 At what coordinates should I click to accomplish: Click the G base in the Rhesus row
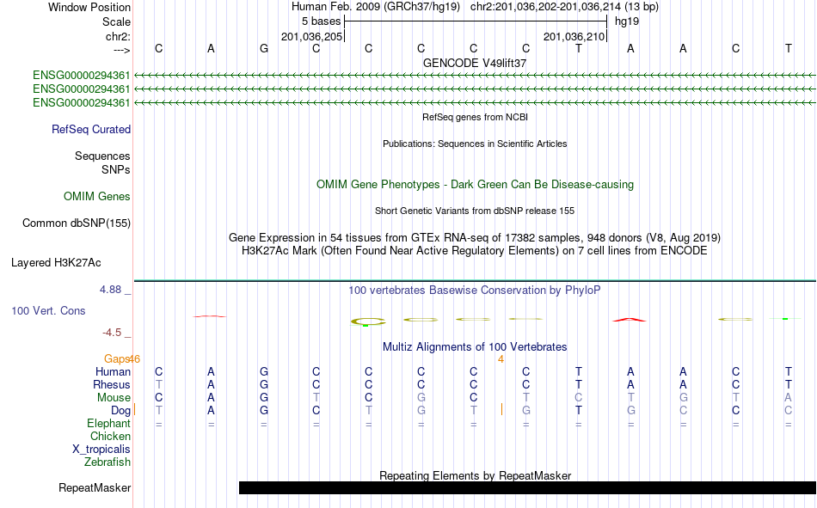click(x=264, y=385)
